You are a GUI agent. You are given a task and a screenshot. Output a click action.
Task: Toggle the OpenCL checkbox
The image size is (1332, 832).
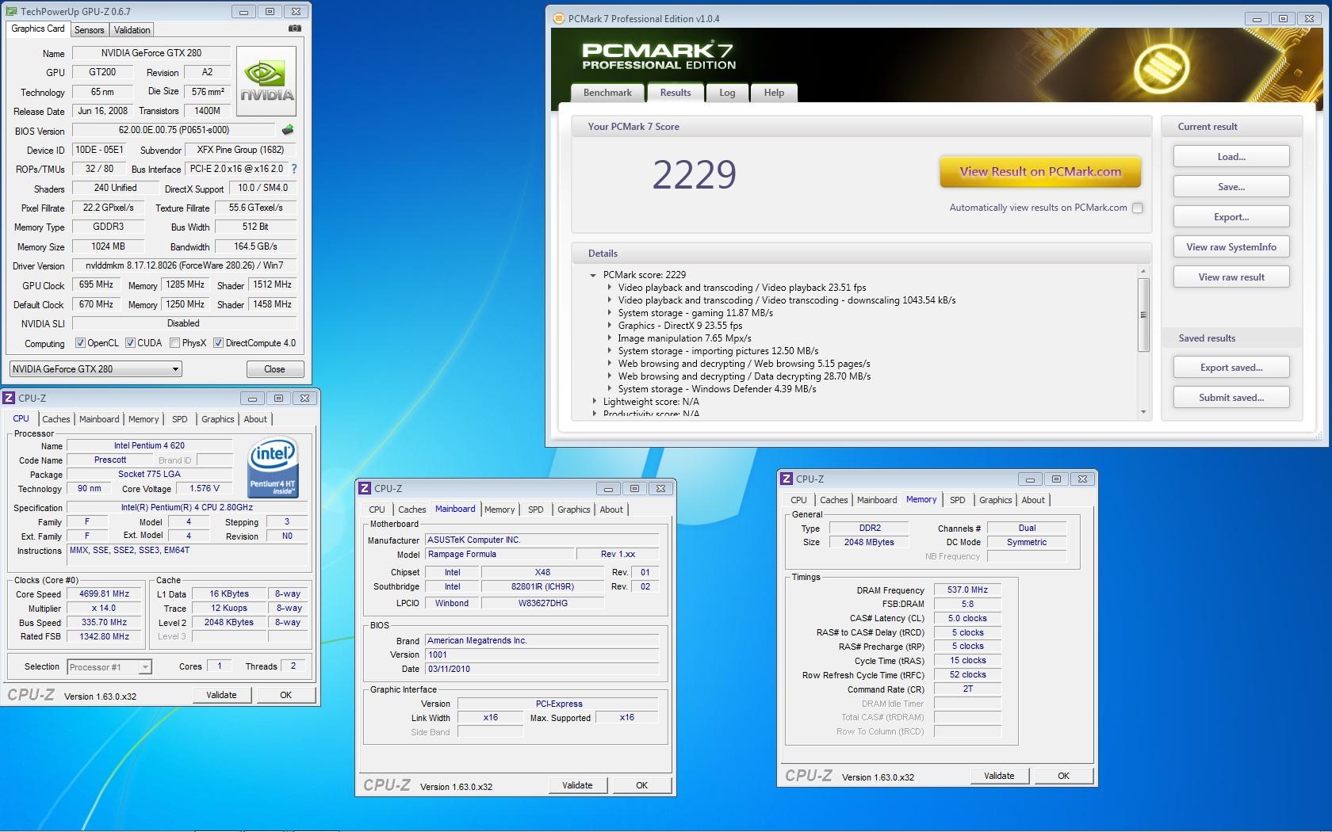pos(80,343)
